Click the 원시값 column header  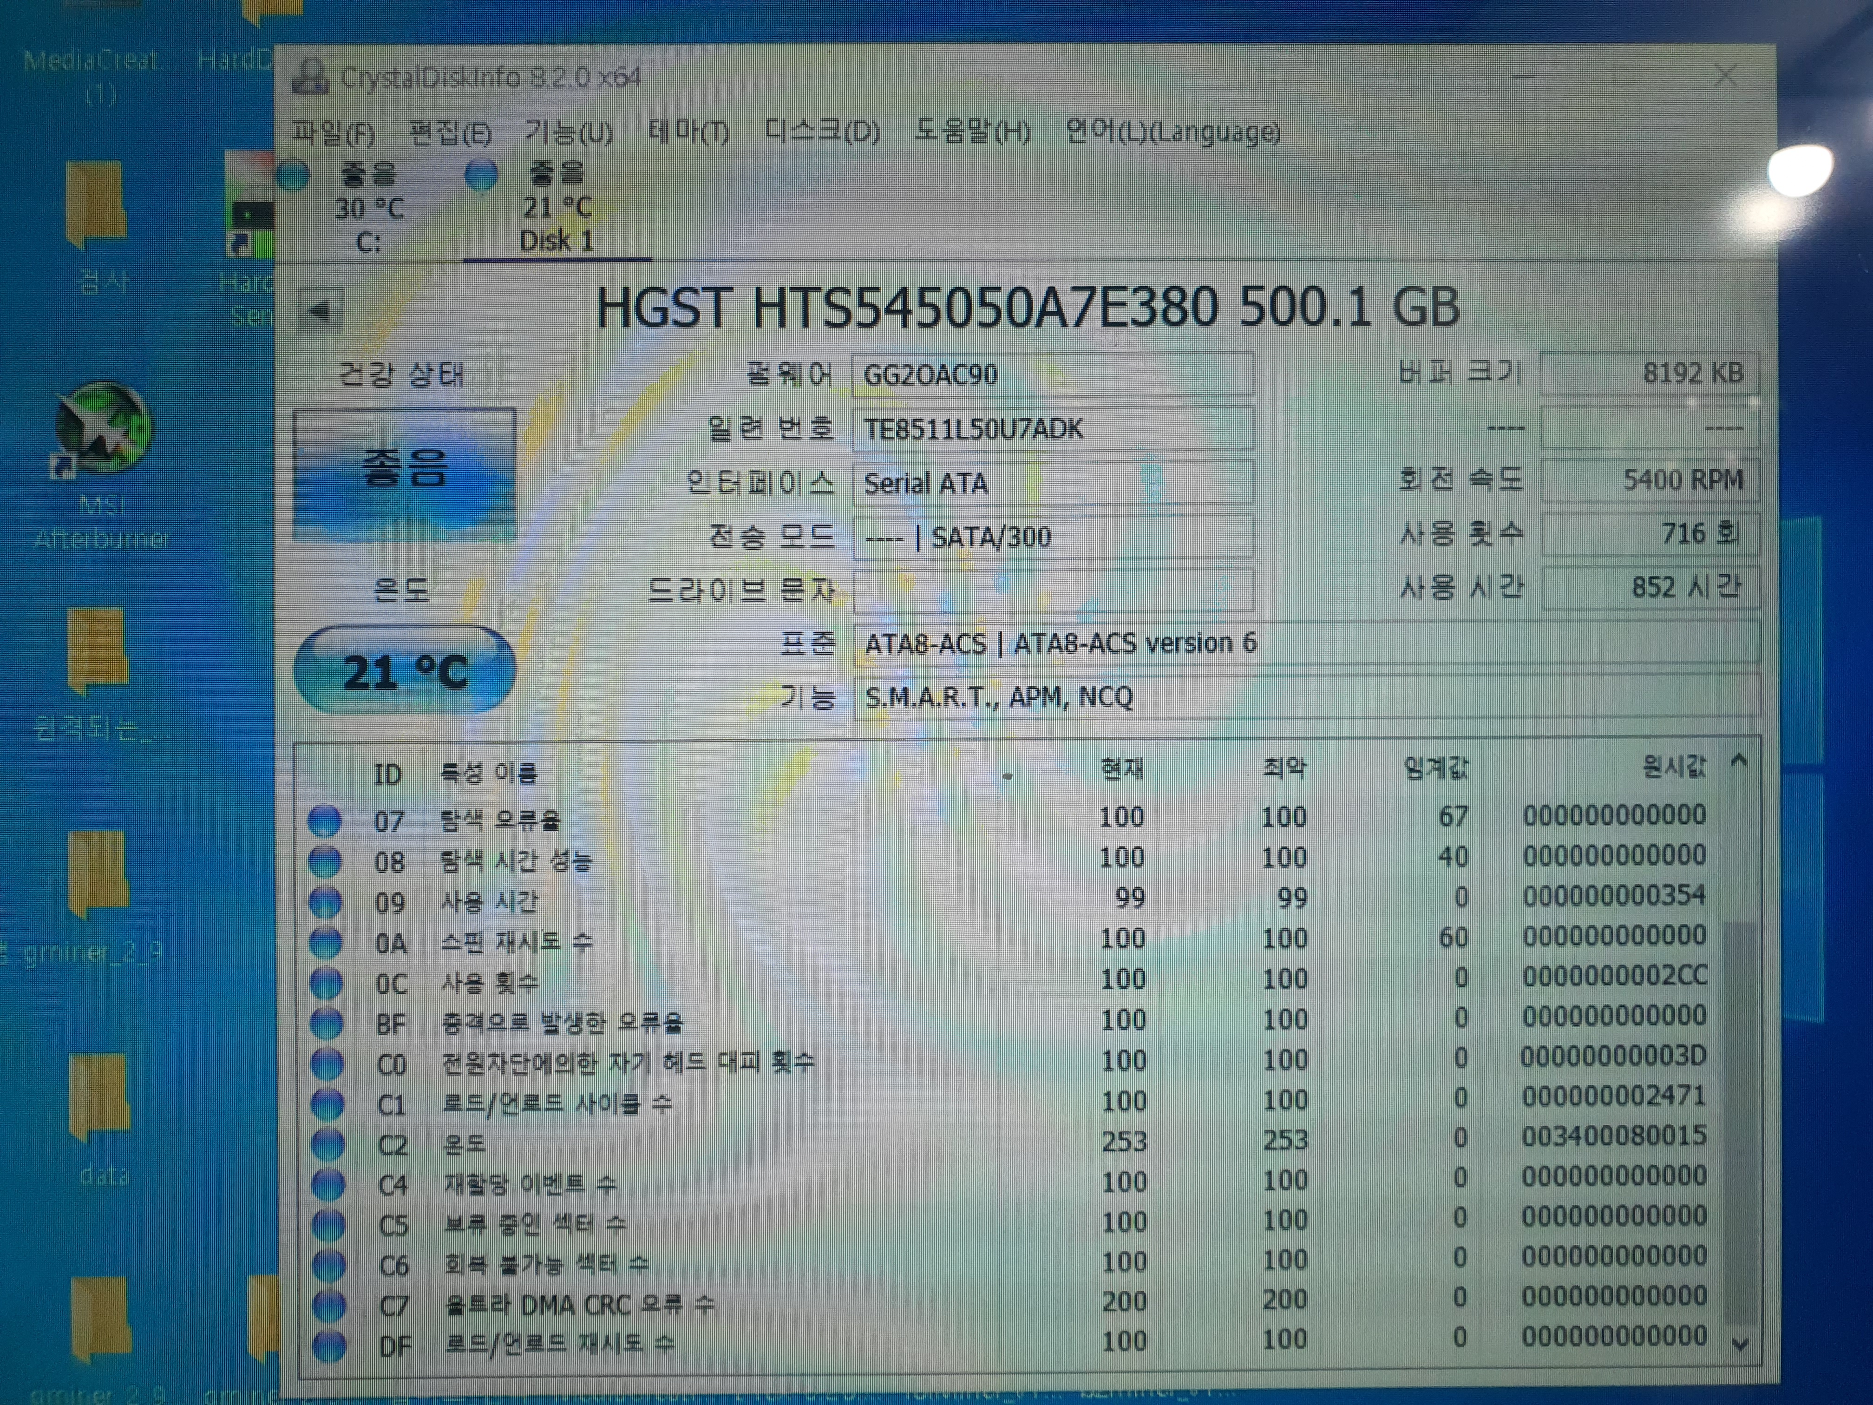tap(1673, 767)
